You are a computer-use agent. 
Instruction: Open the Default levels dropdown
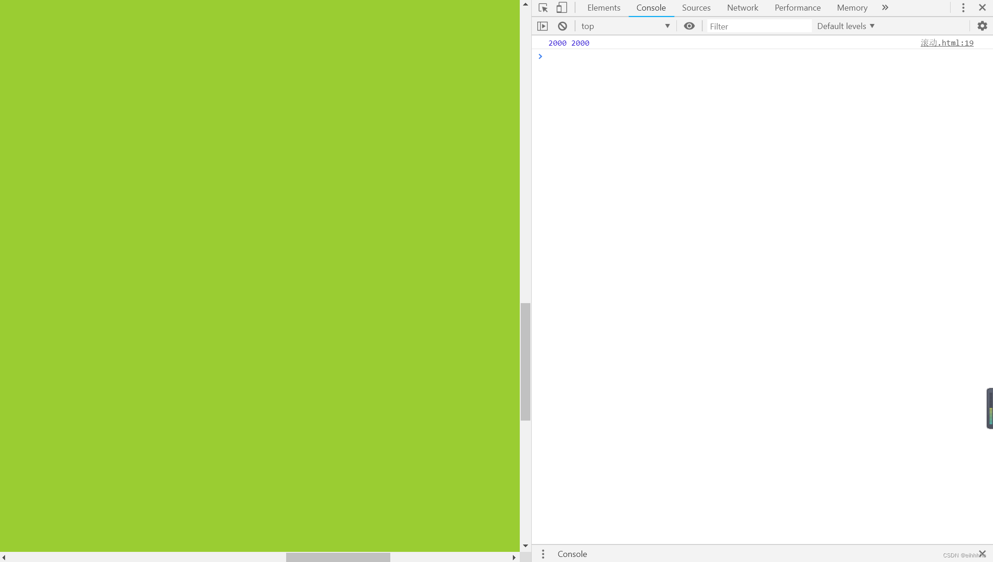pos(846,26)
